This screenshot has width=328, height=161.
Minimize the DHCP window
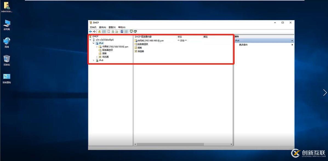click(275, 22)
